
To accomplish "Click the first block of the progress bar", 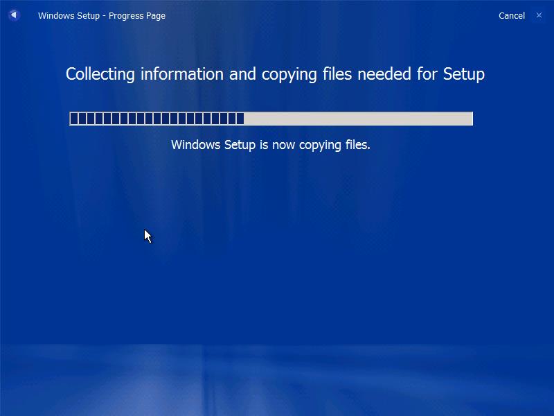I will click(74, 119).
